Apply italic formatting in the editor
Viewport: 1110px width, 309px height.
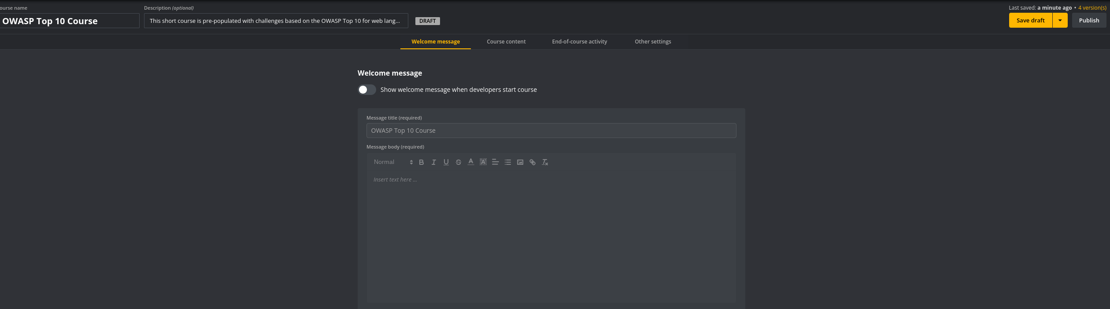(x=434, y=162)
